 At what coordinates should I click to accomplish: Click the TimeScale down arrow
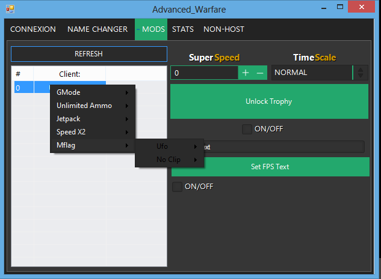(x=361, y=76)
